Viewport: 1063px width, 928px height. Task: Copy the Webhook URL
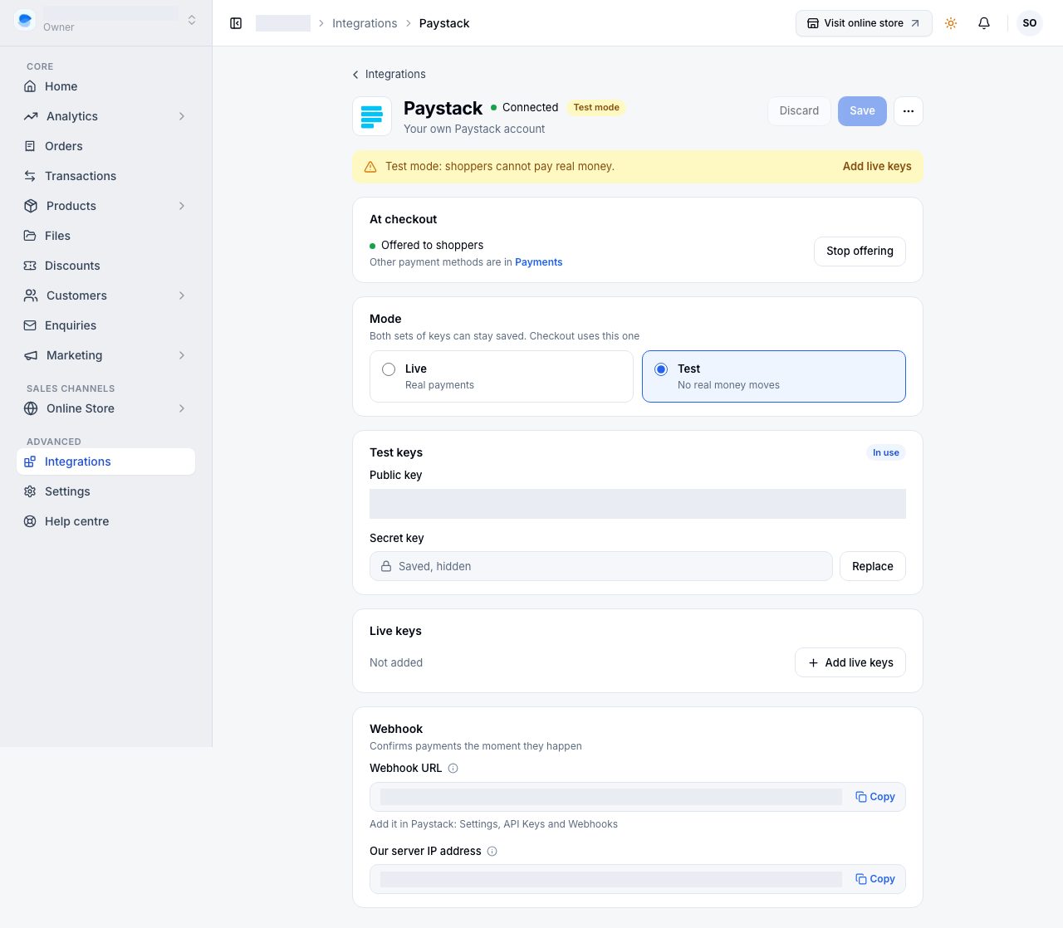point(875,797)
